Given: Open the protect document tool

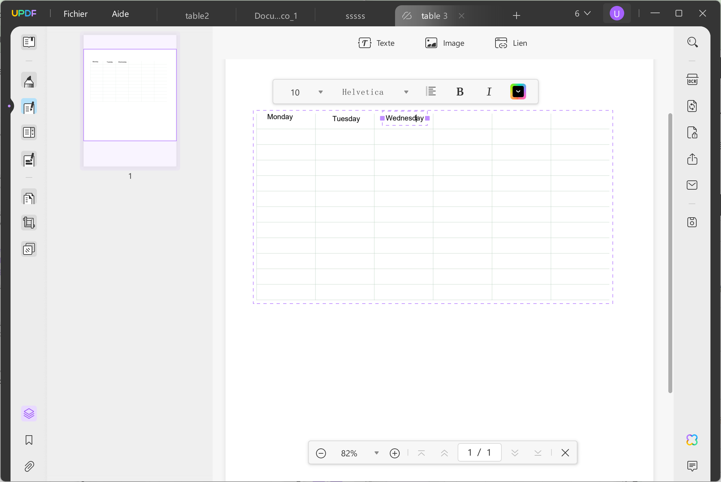Looking at the screenshot, I should click(x=692, y=133).
